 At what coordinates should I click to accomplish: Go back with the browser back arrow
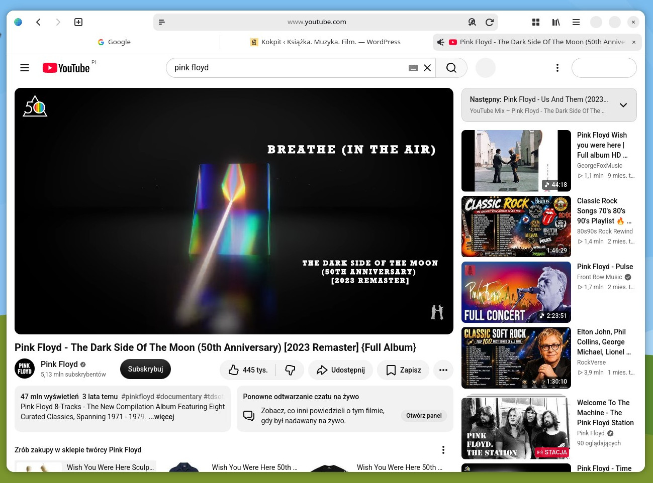(39, 22)
